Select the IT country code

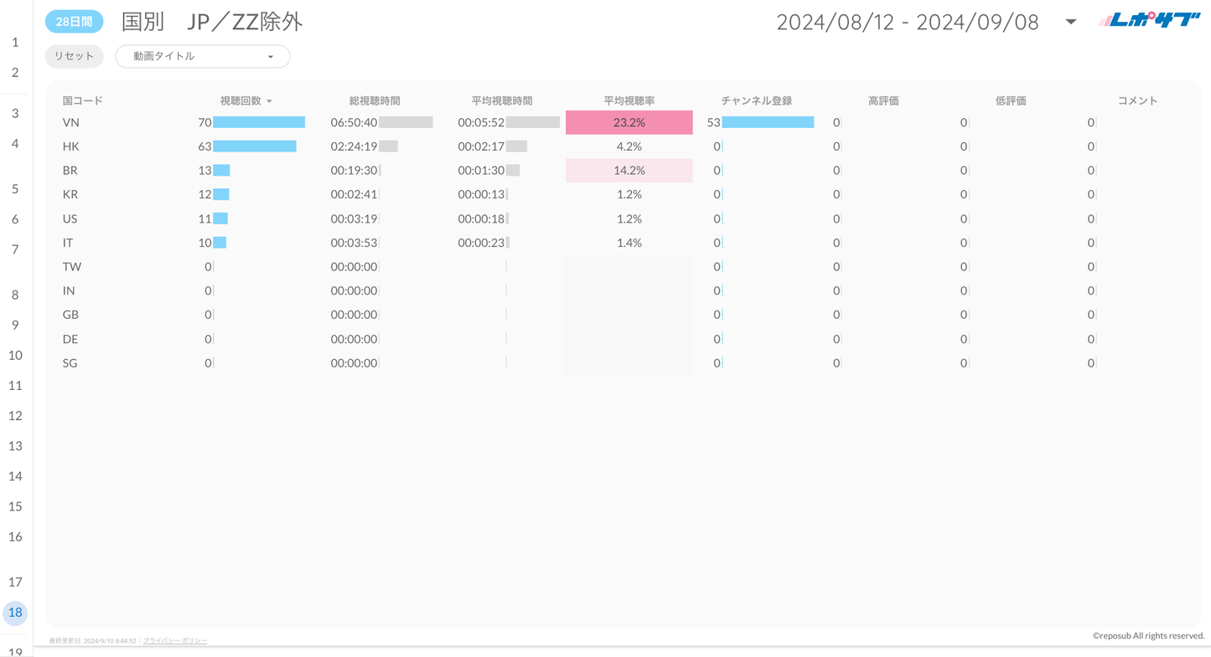(68, 243)
